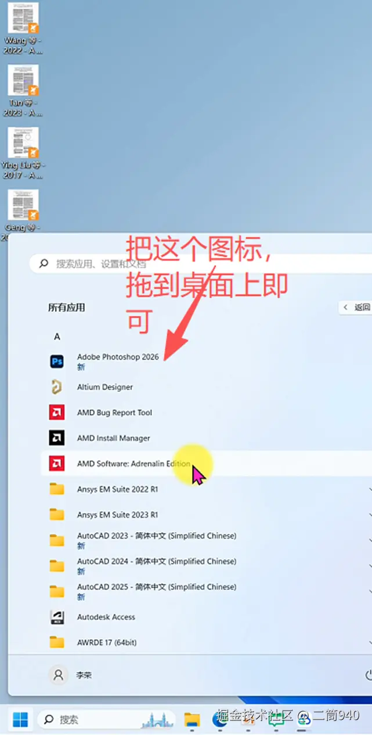Click the Start menu search field
The image size is (372, 735).
coord(201,264)
